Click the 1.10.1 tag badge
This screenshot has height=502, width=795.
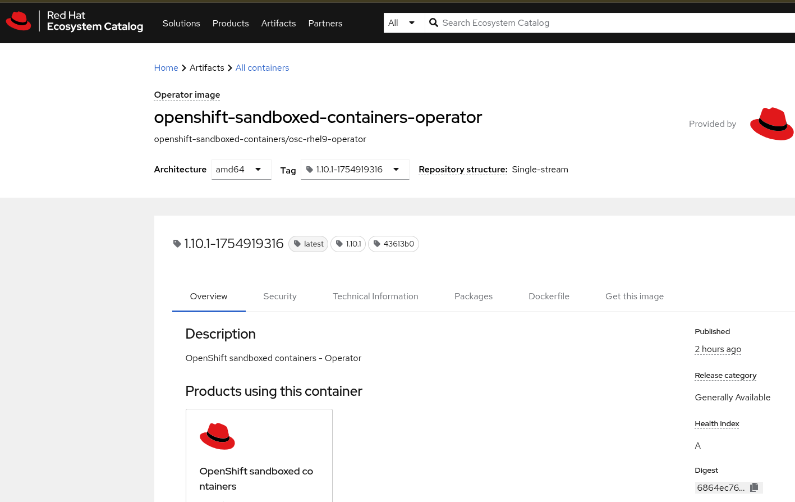(348, 244)
